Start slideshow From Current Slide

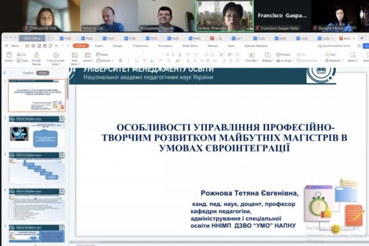(x=56, y=57)
